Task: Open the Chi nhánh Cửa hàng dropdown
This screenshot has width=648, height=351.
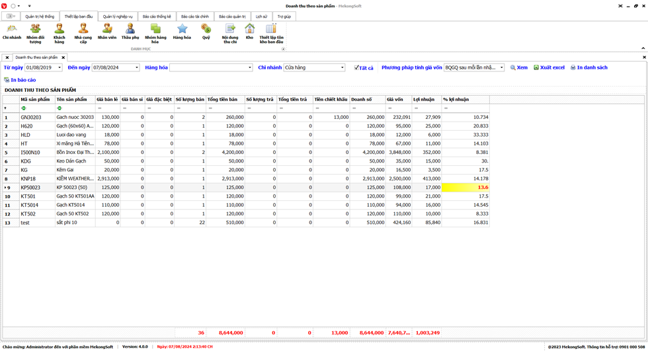Action: point(342,67)
